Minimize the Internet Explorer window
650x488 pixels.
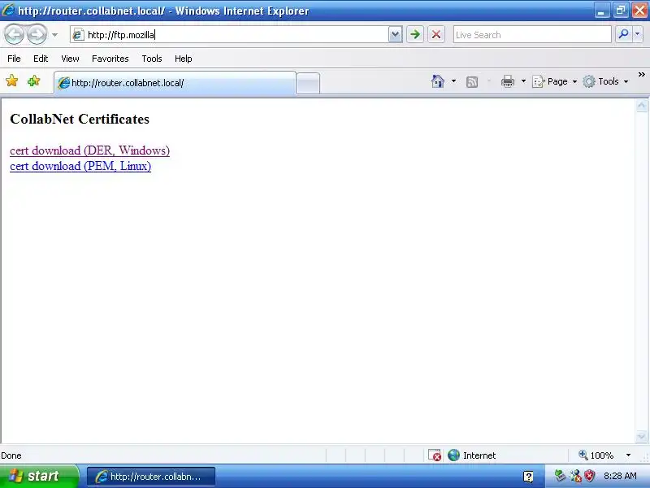point(601,11)
